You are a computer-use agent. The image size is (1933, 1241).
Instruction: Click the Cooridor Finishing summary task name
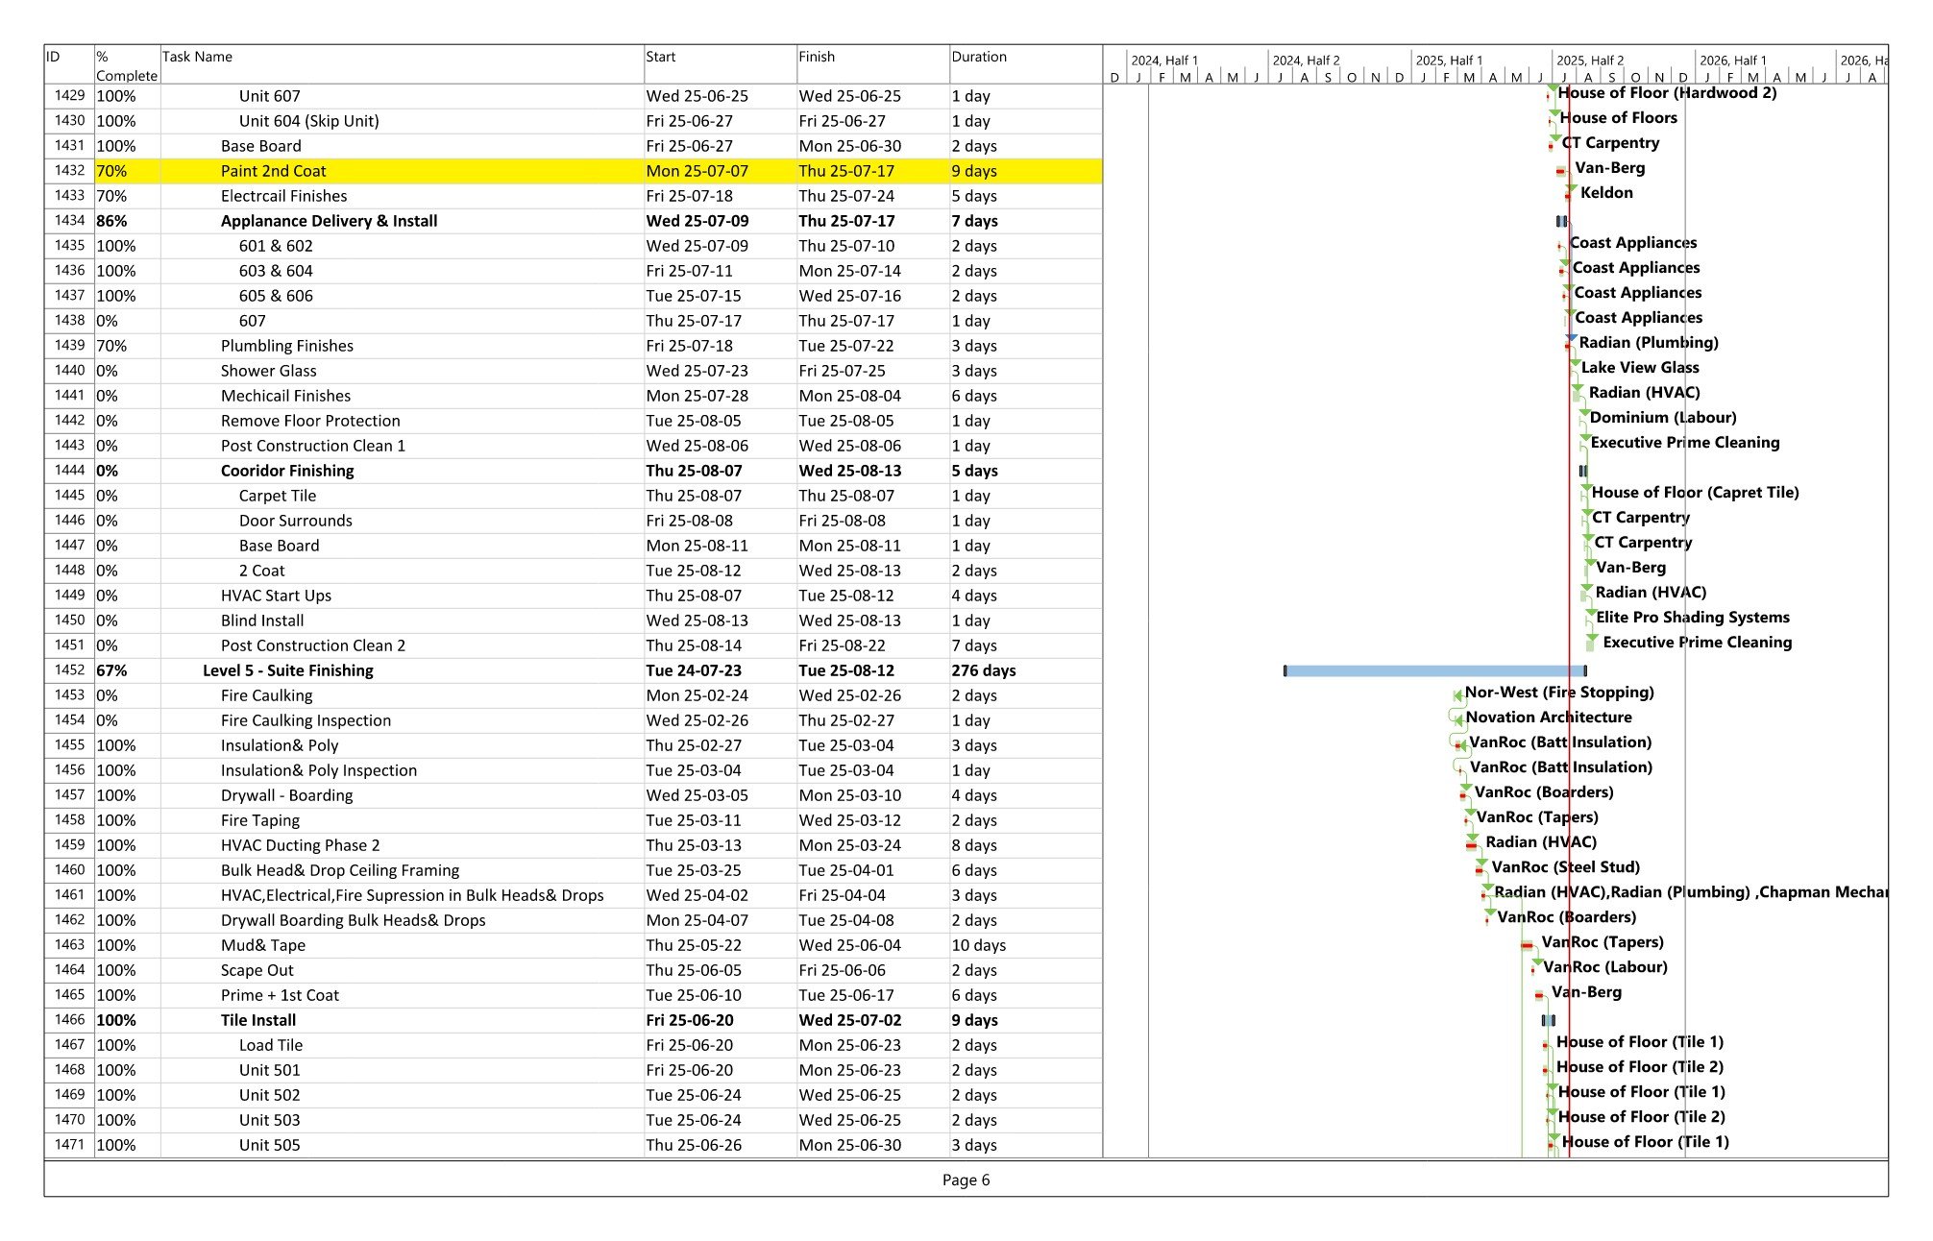(x=286, y=471)
